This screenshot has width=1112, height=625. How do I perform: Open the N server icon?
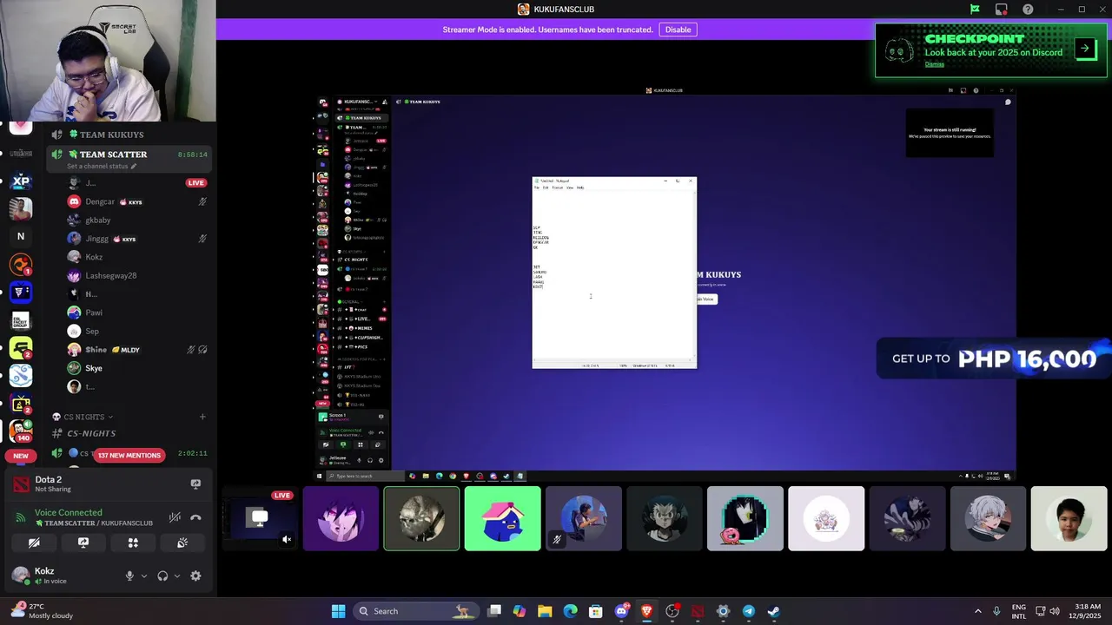coord(21,236)
